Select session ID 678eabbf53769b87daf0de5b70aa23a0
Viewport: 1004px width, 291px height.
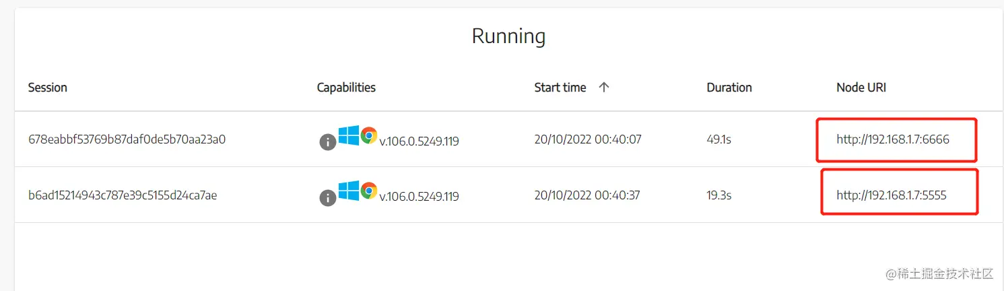(127, 140)
